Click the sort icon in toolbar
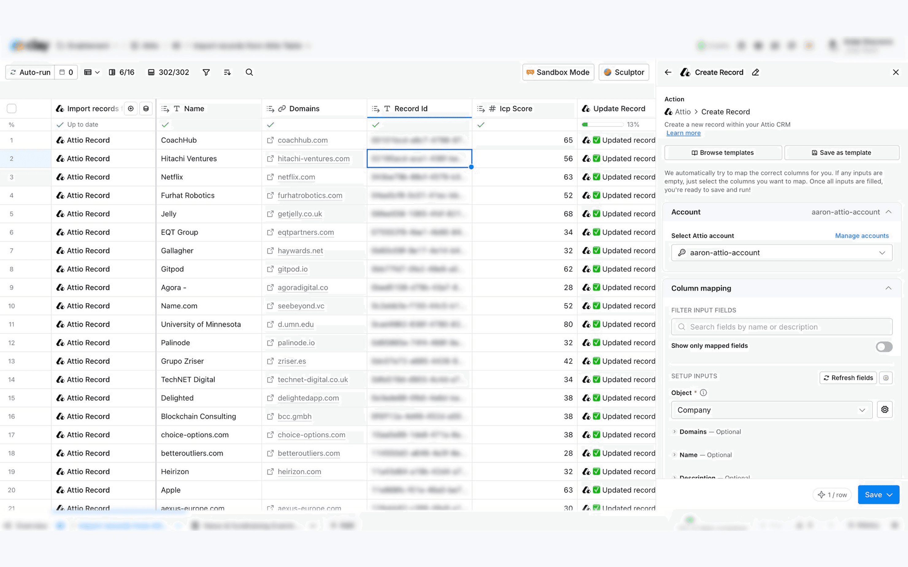 (227, 72)
